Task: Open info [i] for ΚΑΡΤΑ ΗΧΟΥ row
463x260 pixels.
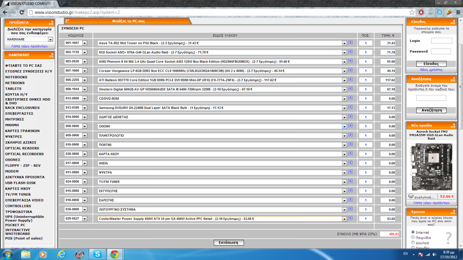Action: pos(350,153)
